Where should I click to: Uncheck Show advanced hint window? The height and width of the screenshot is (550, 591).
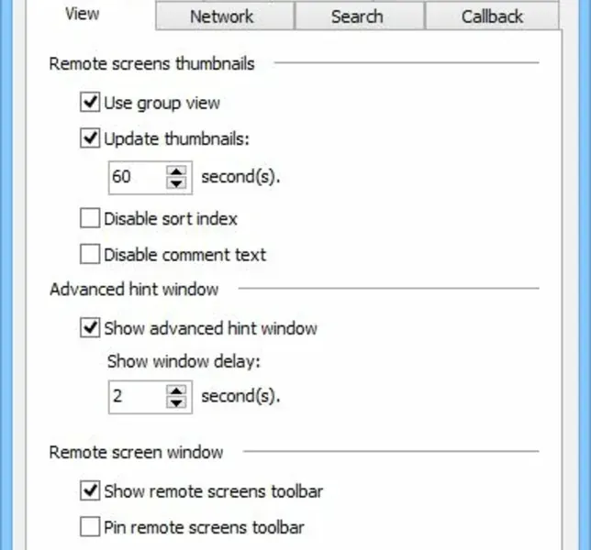[x=90, y=327]
